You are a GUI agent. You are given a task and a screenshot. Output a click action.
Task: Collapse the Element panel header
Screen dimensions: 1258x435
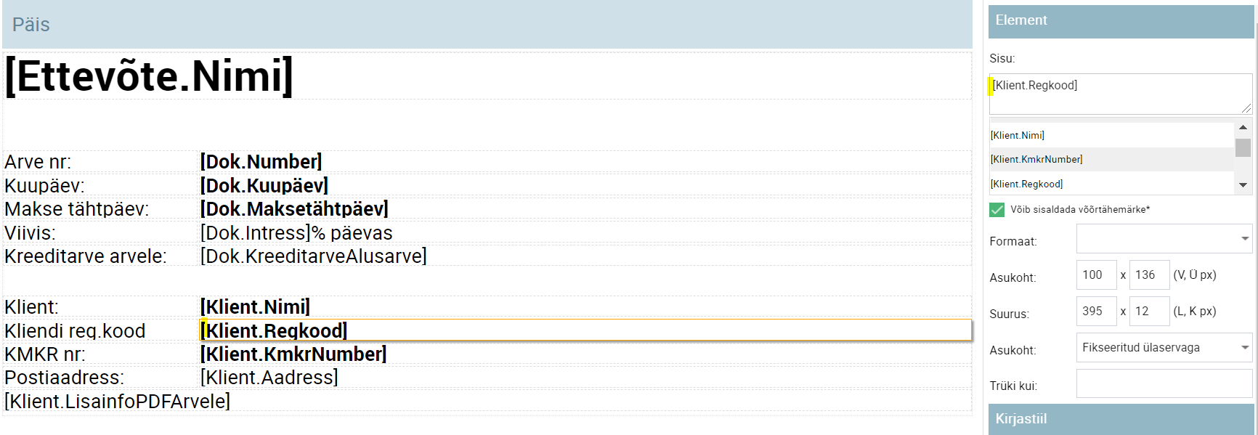1121,21
